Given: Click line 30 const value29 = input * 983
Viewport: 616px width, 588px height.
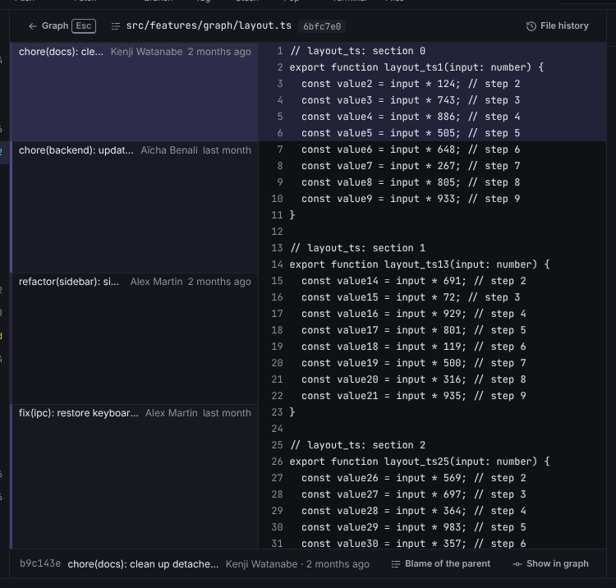Looking at the screenshot, I should [414, 527].
